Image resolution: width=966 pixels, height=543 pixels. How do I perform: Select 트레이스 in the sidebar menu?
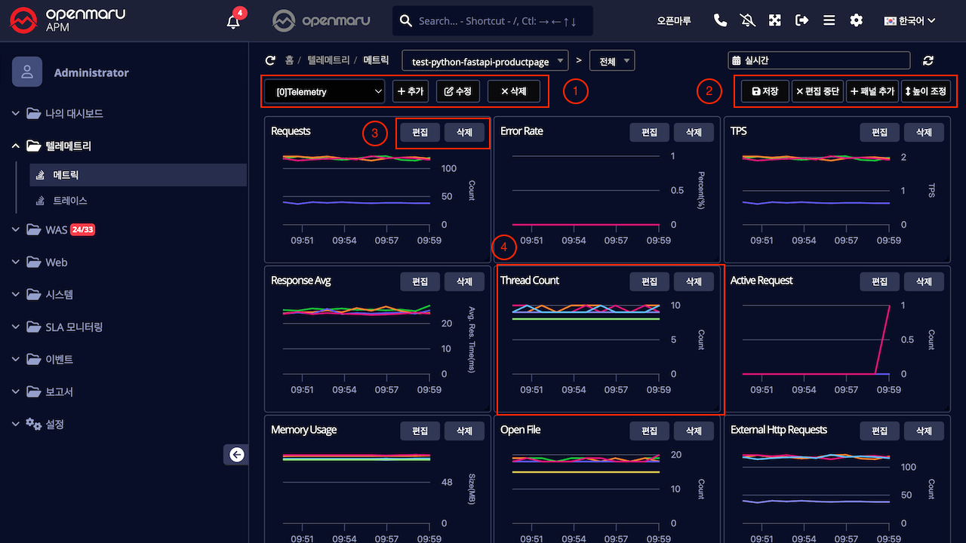click(69, 201)
